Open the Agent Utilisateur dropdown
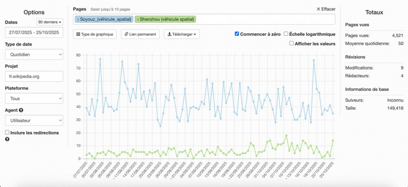The height and width of the screenshot is (187, 408). coord(34,121)
